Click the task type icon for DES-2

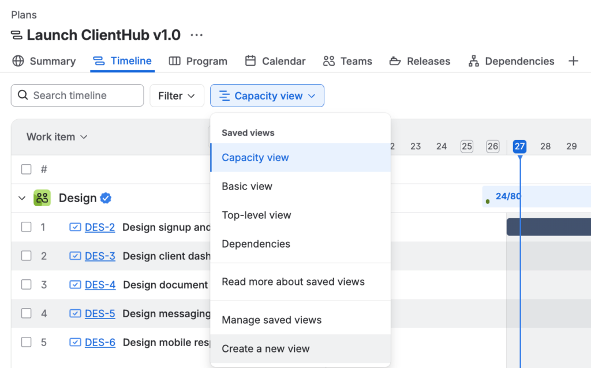pos(75,227)
